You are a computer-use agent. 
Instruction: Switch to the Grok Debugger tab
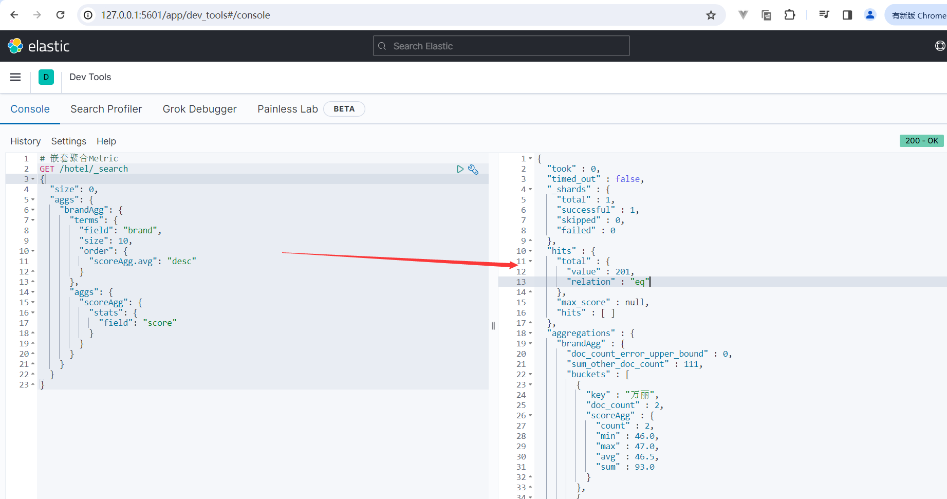(x=200, y=109)
